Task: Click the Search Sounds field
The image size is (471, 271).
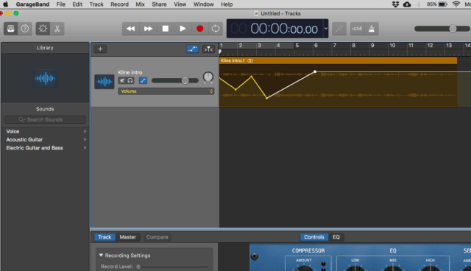Action: pyautogui.click(x=45, y=119)
